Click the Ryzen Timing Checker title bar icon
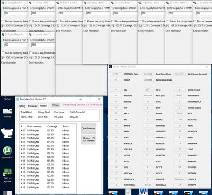Image resolution: width=212 pixels, height=195 pixels. click(110, 67)
